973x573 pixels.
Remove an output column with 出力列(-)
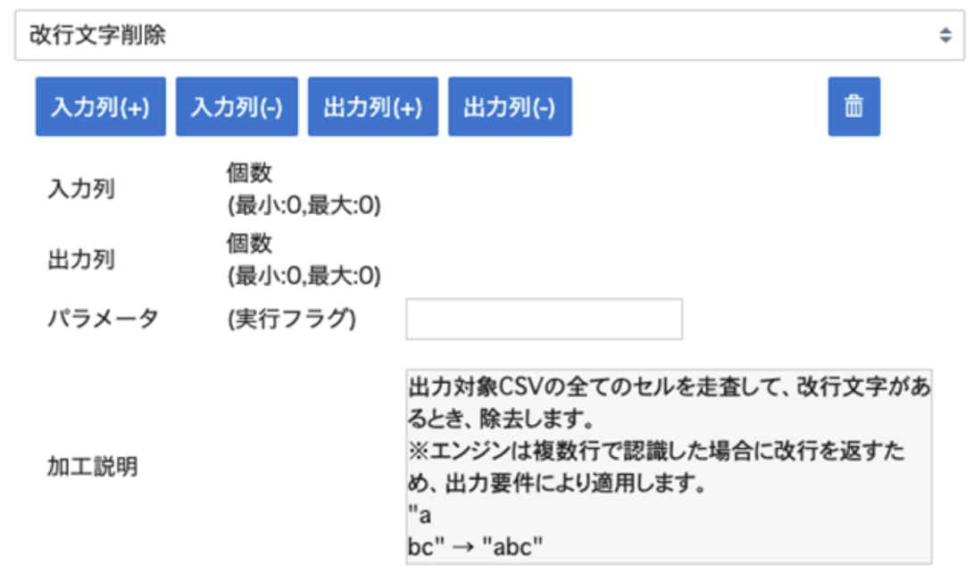click(509, 107)
